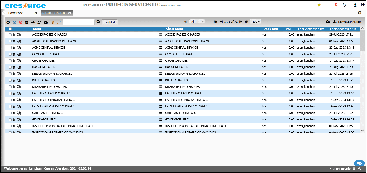This screenshot has height=173, width=367.
Task: Select the SERVICE MASTER tab
Action: [x=53, y=13]
